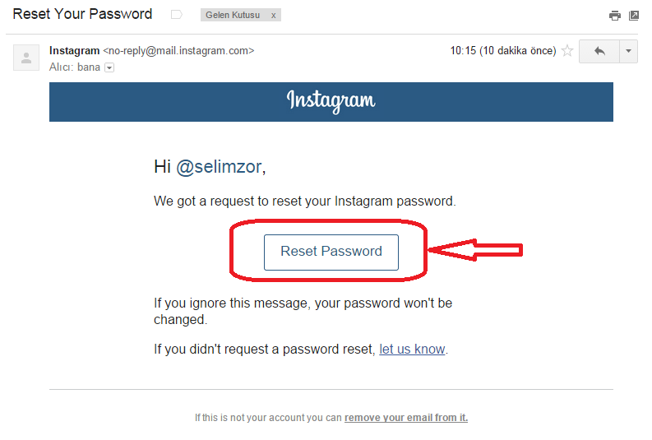Image resolution: width=652 pixels, height=440 pixels.
Task: Open the @selimzor profile link
Action: click(219, 167)
